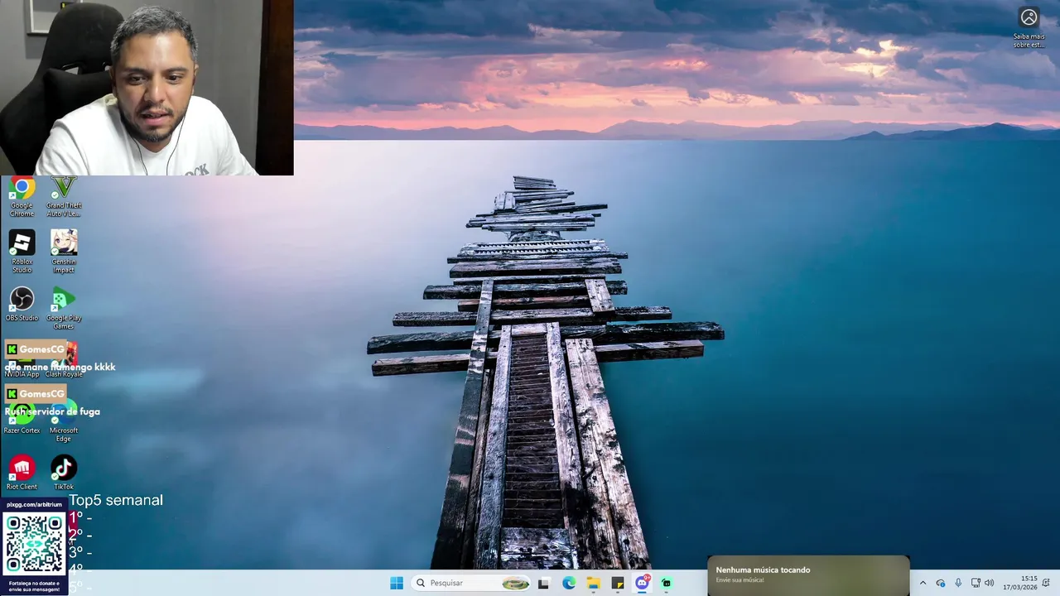Click the chat message 'Rush servidor de fuga'
Viewport: 1060px width, 596px height.
coord(52,411)
